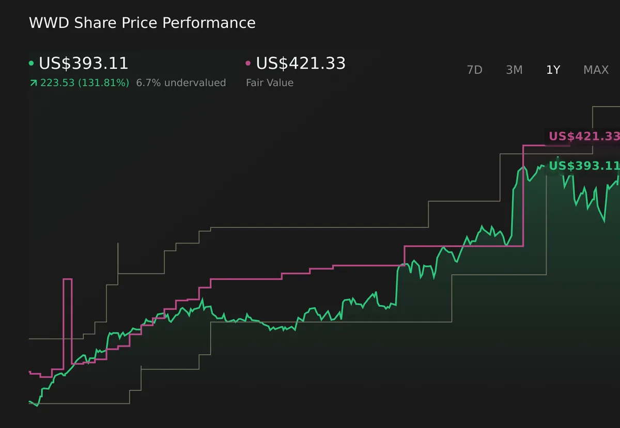The height and width of the screenshot is (428, 620).
Task: Switch to the 7D time range
Action: click(x=474, y=70)
